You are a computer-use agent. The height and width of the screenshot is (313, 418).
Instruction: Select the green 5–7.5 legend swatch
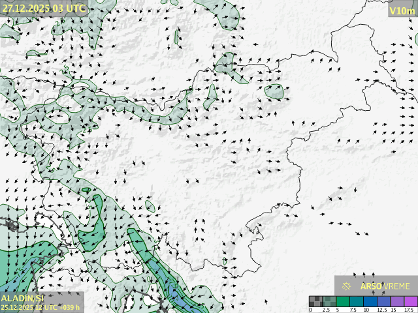[343, 301]
